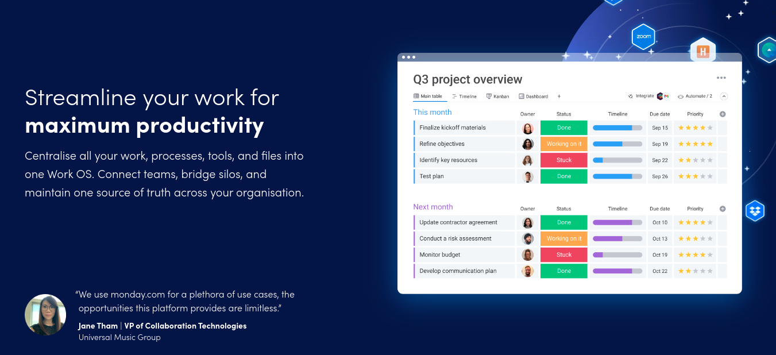The image size is (776, 355).
Task: Open owner avatar for Develop communication plan
Action: (x=528, y=271)
